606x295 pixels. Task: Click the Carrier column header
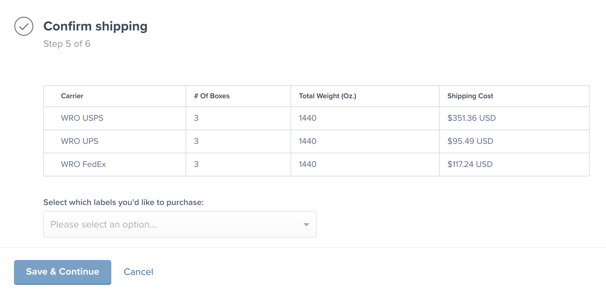pos(72,96)
